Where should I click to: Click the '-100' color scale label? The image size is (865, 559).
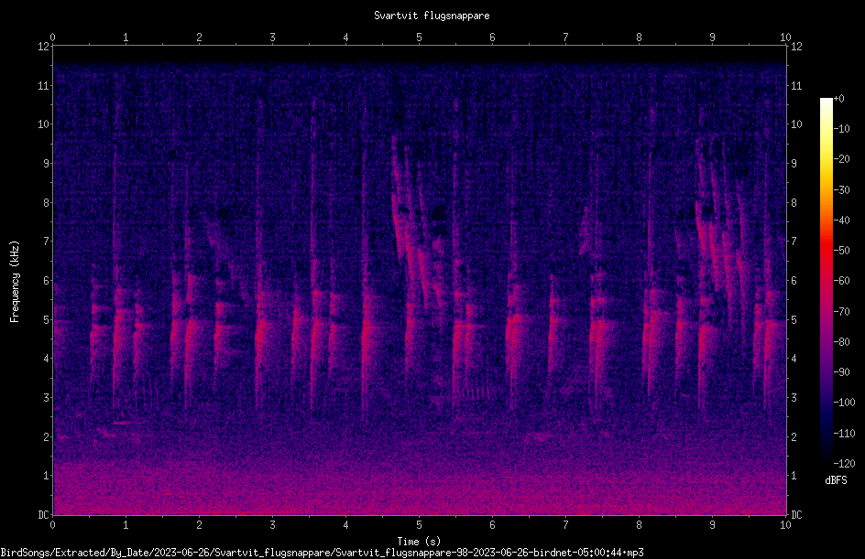click(x=845, y=403)
